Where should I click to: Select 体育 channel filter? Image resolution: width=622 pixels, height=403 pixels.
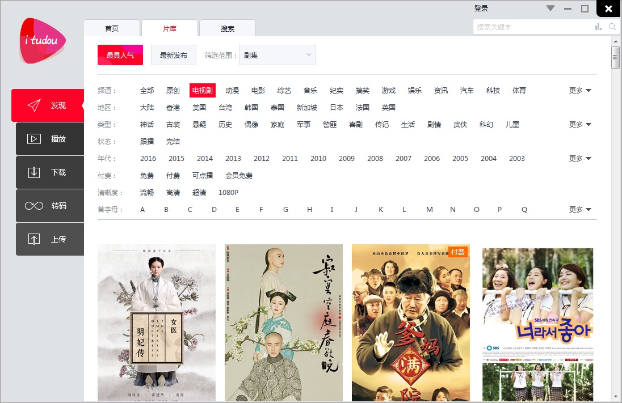coord(519,90)
